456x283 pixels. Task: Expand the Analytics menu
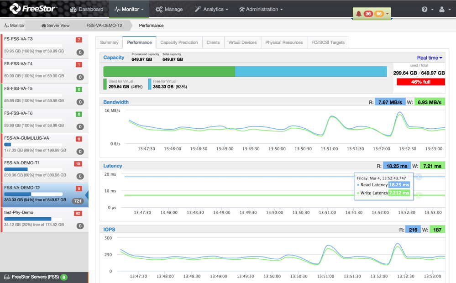click(x=211, y=9)
